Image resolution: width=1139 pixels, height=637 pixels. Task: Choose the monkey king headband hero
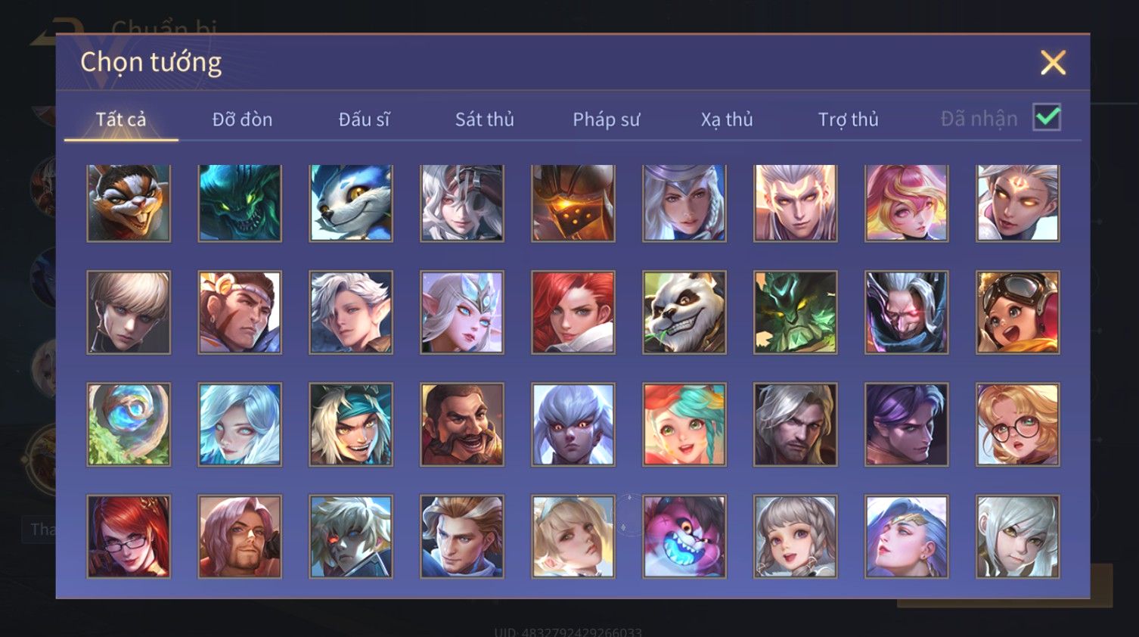[x=240, y=312]
